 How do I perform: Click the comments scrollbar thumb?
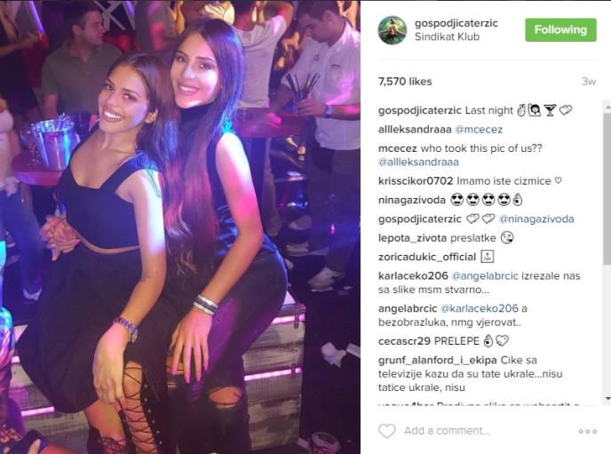607,188
